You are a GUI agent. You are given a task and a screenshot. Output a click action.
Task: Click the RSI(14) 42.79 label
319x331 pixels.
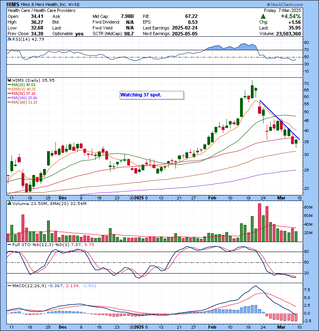tap(28, 39)
